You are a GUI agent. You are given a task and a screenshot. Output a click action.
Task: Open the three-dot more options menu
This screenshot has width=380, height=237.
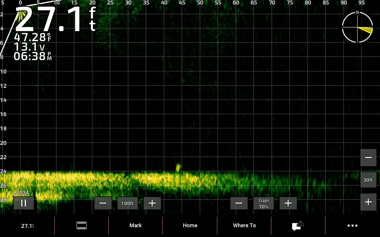pyautogui.click(x=352, y=225)
